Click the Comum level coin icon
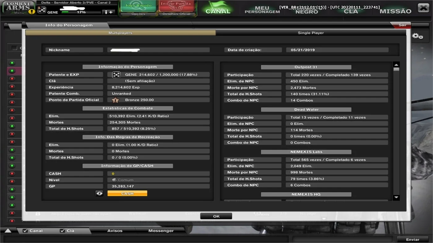 (114, 180)
